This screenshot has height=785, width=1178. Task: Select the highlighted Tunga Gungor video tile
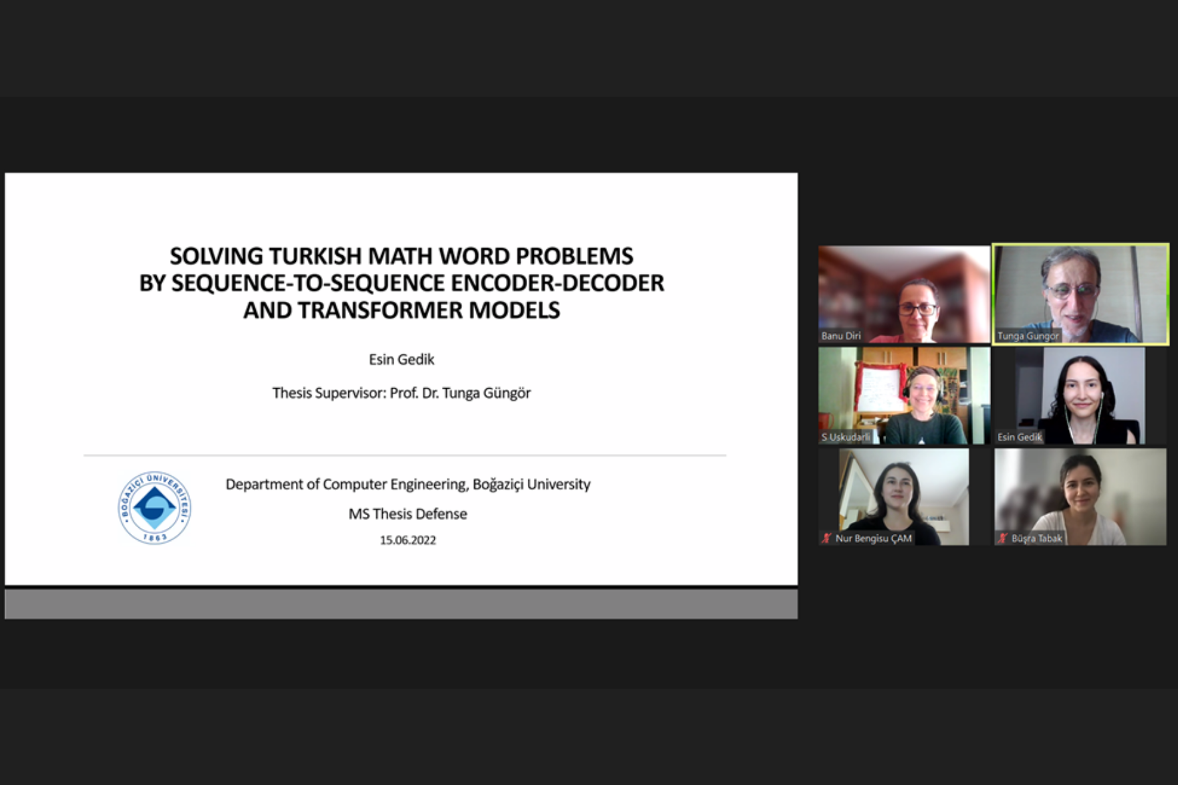point(1080,294)
